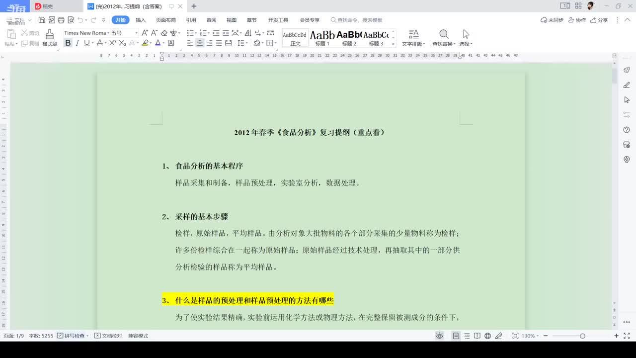This screenshot has width=636, height=358.
Task: Toggle center alignment
Action: (200, 43)
